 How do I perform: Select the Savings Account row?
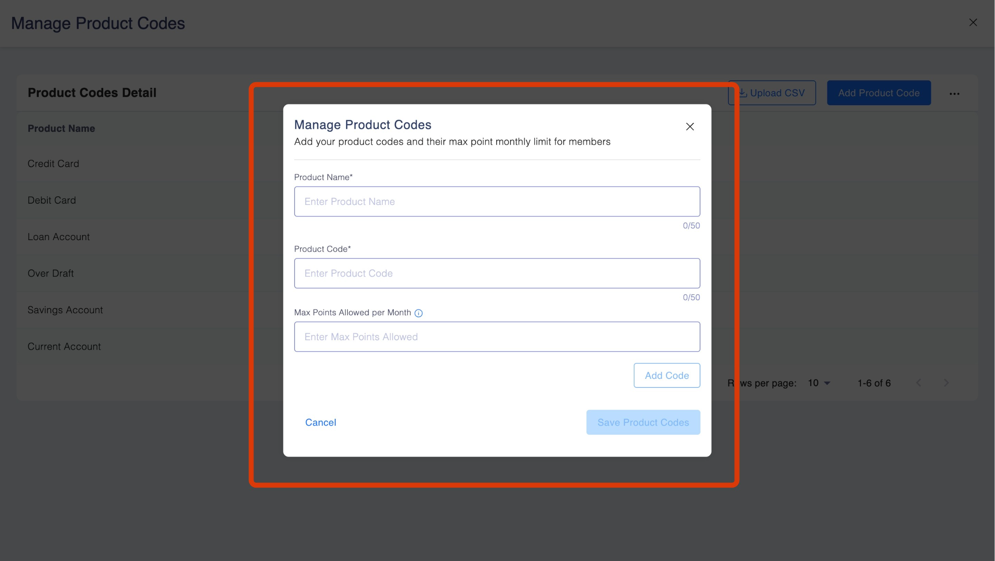pos(65,310)
